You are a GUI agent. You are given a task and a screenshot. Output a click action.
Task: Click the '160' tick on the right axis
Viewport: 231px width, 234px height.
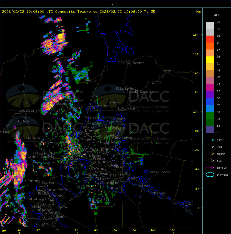click(195, 54)
